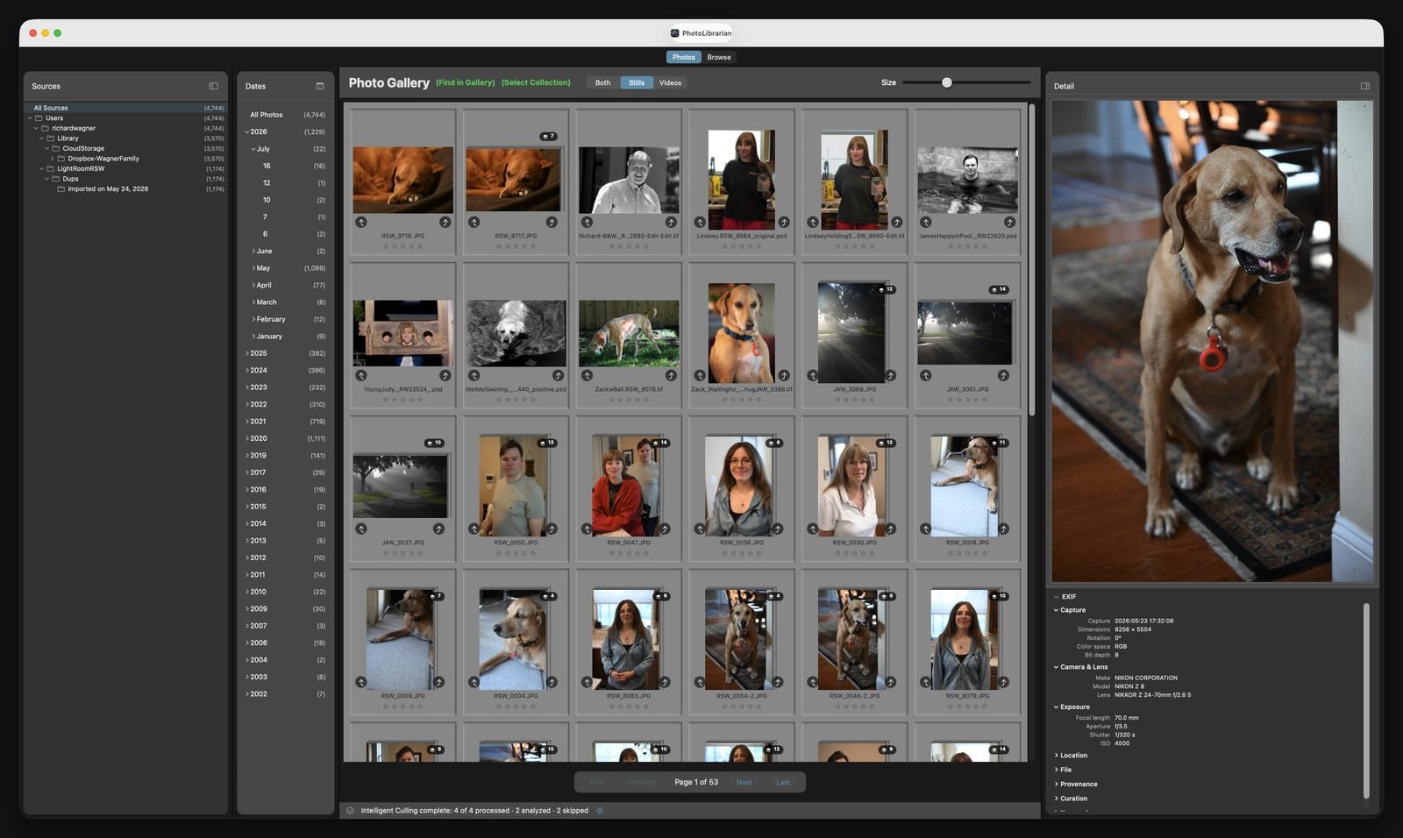Expand the Dropbox-WagnerFamily folder
1403x838 pixels.
(53, 159)
